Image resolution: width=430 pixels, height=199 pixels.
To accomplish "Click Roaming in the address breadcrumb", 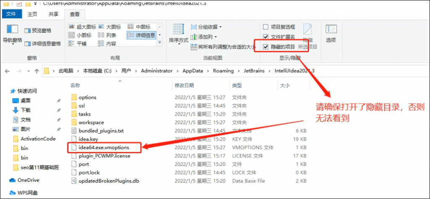I will click(223, 71).
